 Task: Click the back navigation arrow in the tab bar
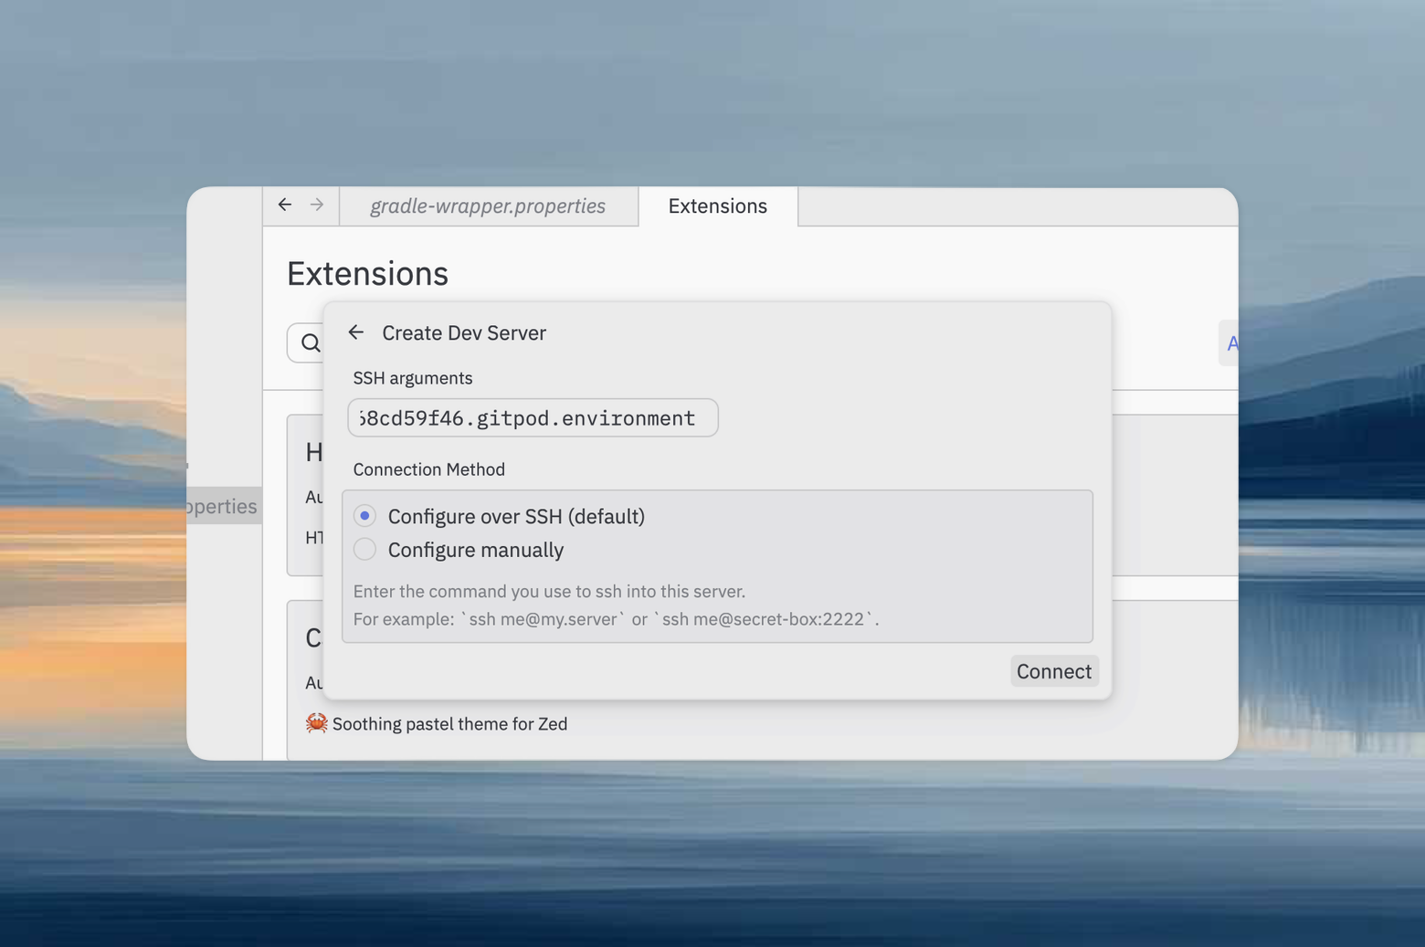click(285, 205)
